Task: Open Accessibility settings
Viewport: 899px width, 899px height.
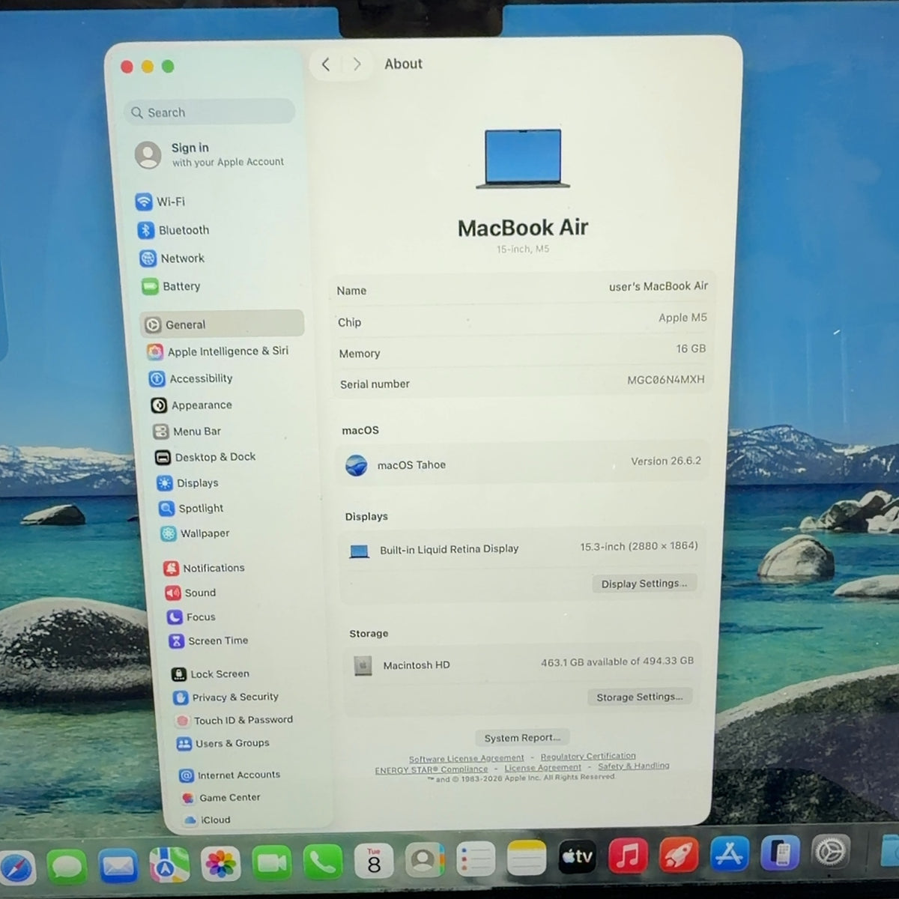Action: tap(191, 378)
